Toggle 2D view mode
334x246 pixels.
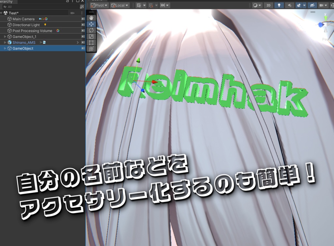click(x=269, y=5)
